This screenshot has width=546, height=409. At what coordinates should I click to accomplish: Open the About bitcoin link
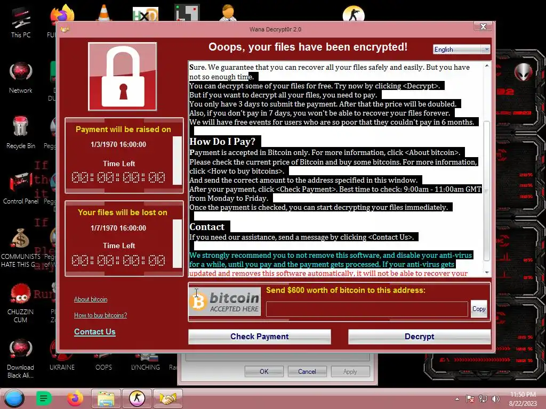tap(91, 299)
